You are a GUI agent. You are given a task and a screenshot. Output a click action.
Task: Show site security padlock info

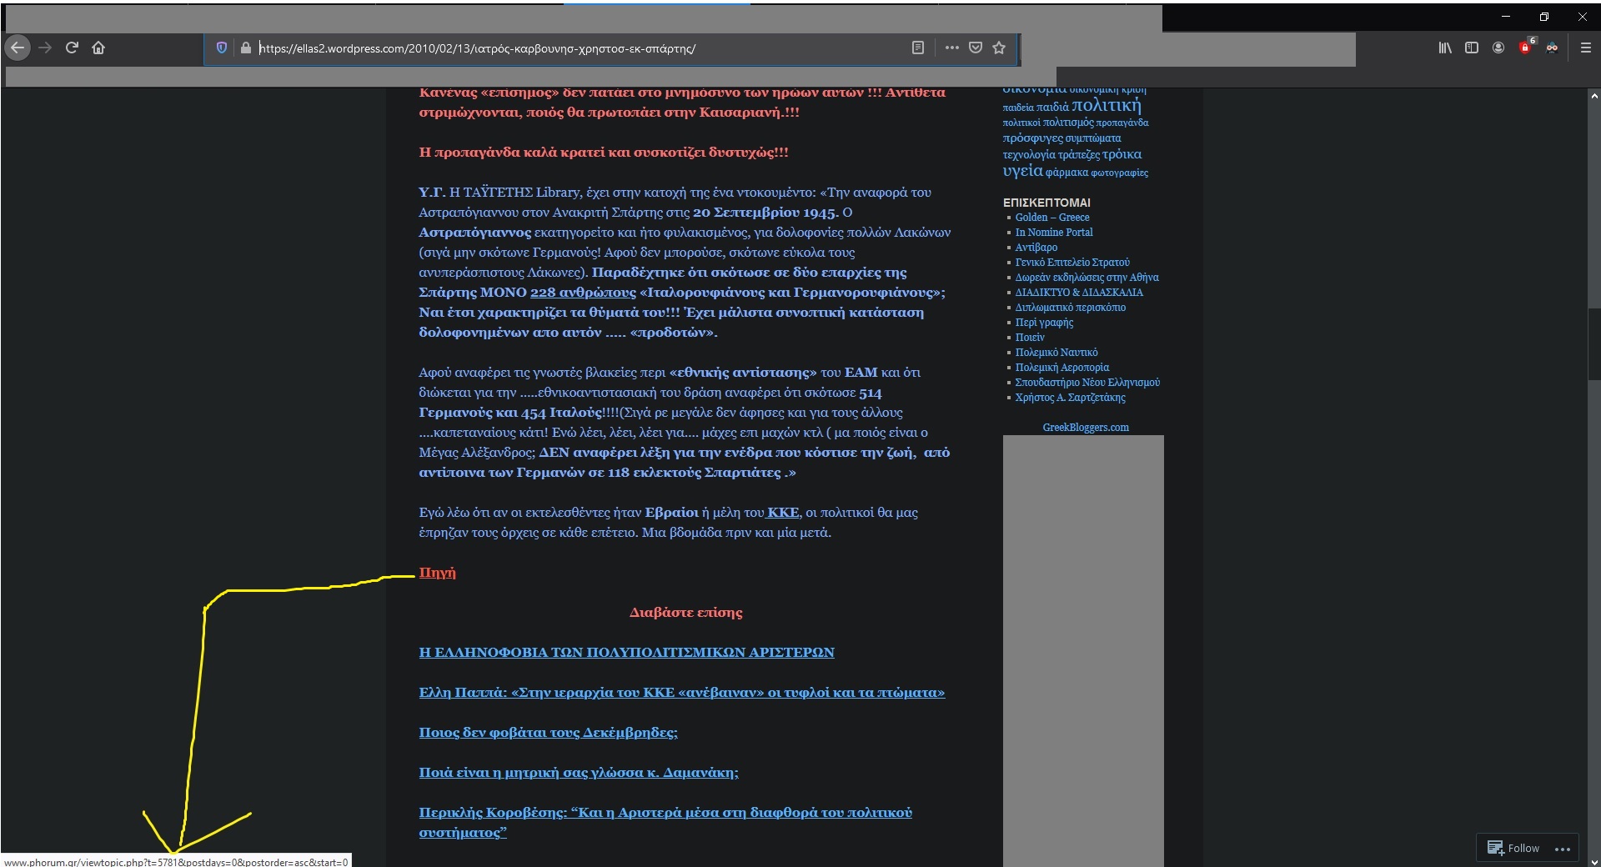pos(245,48)
